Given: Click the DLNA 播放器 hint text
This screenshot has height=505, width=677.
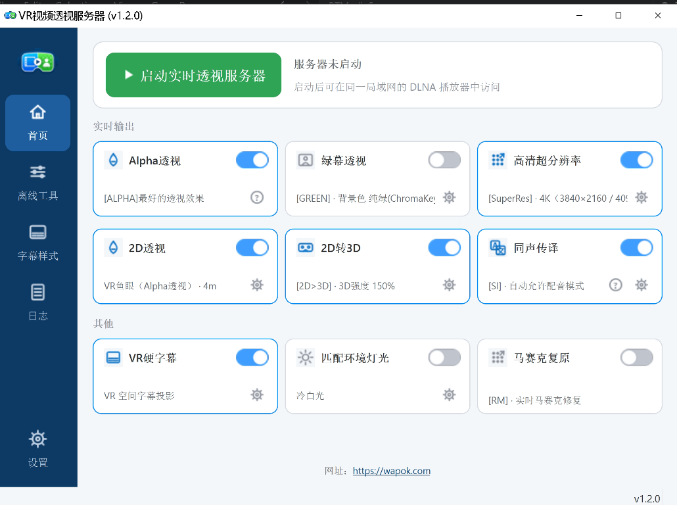Looking at the screenshot, I should 397,87.
